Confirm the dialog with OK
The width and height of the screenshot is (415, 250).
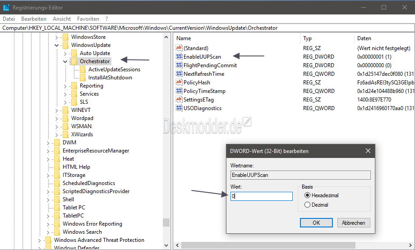[316, 223]
